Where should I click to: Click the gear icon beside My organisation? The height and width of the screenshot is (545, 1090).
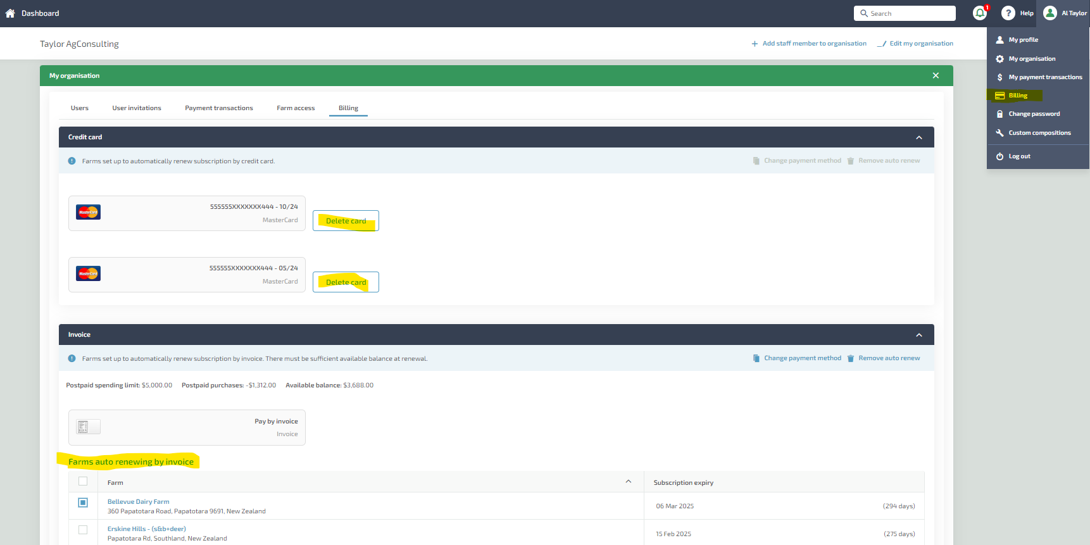pyautogui.click(x=999, y=59)
